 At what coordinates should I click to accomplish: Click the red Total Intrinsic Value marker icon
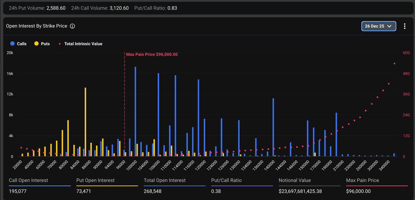pyautogui.click(x=60, y=44)
